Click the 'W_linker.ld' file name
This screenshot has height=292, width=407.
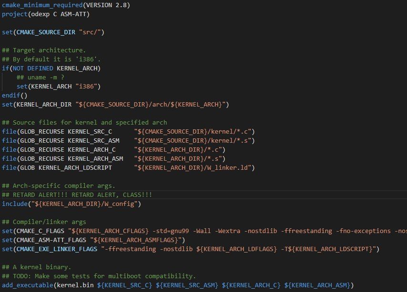coord(228,168)
